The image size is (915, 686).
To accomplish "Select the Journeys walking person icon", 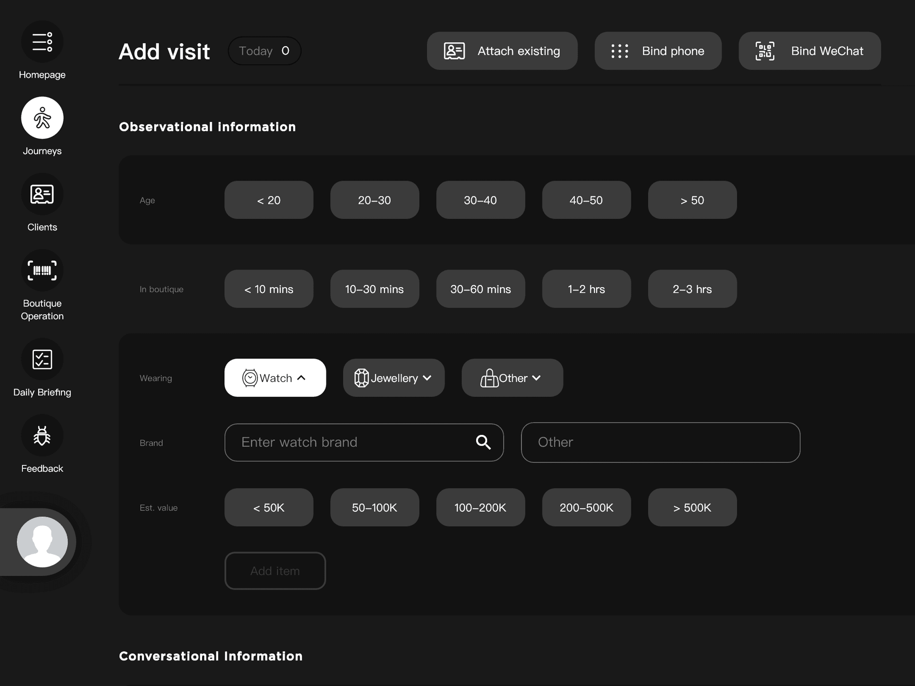I will pyautogui.click(x=42, y=118).
